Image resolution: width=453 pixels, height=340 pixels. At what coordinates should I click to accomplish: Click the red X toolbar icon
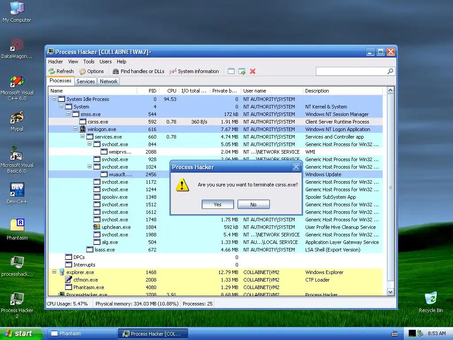pos(253,71)
